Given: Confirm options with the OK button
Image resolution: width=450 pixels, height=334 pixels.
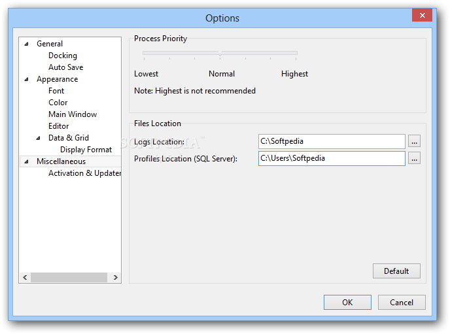Looking at the screenshot, I should (x=347, y=302).
